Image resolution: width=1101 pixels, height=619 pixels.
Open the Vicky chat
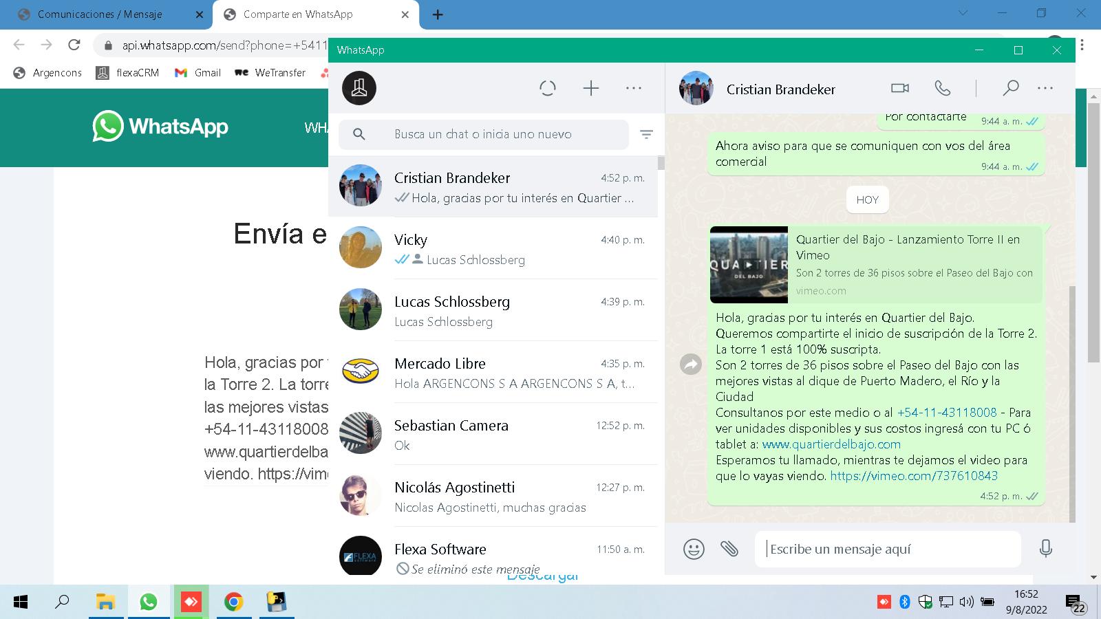(493, 248)
